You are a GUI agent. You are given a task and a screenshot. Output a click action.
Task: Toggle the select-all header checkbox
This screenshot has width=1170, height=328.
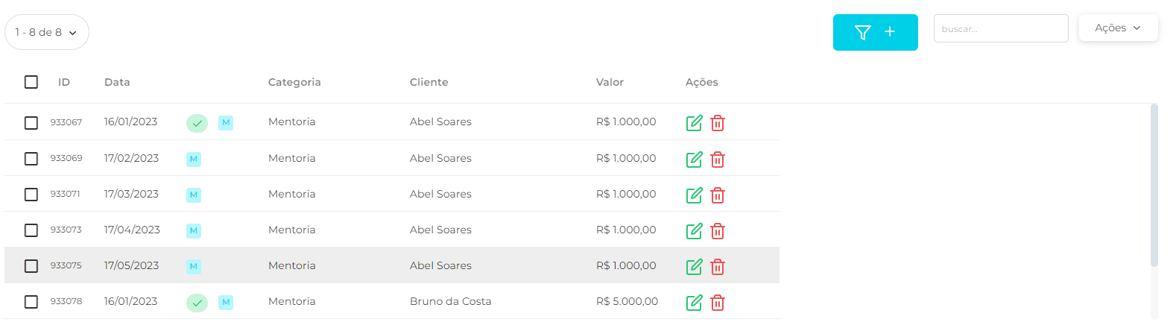[31, 82]
